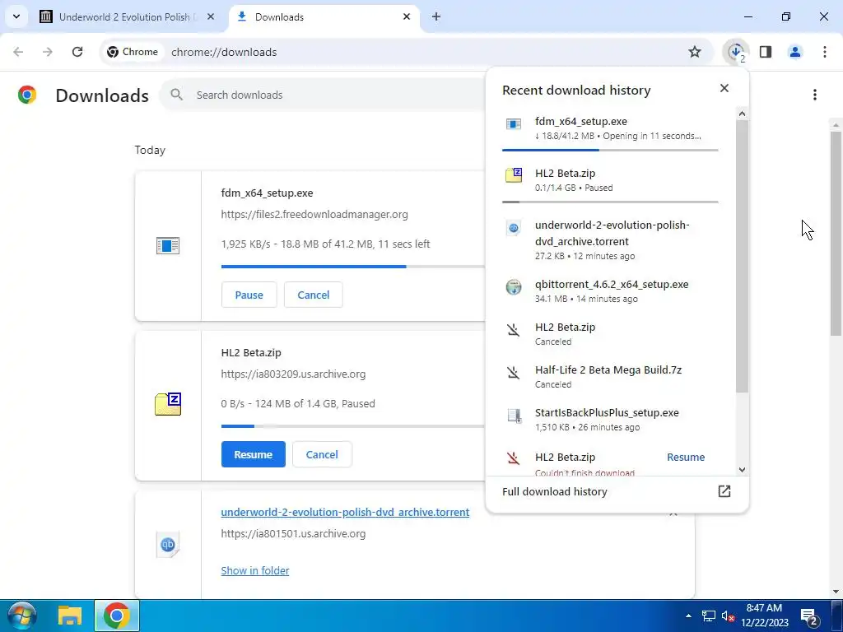Toggle the downloads toolbar bubble icon
843x632 pixels.
pyautogui.click(x=736, y=52)
